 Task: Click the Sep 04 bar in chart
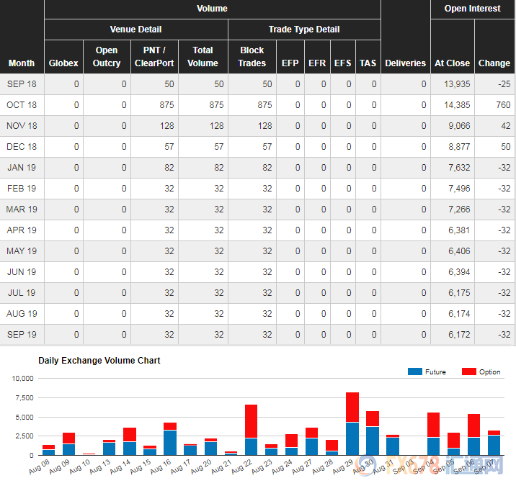(433, 434)
